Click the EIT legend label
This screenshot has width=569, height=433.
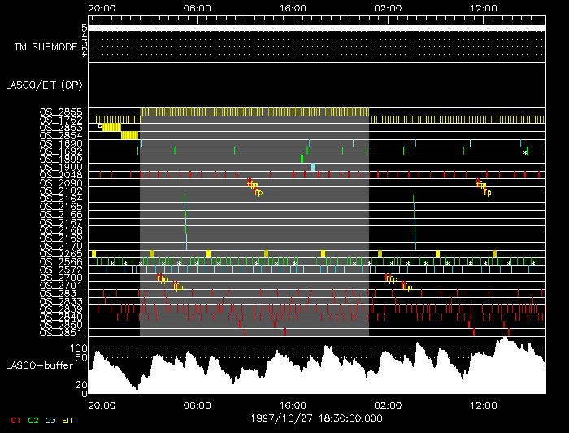(x=67, y=420)
